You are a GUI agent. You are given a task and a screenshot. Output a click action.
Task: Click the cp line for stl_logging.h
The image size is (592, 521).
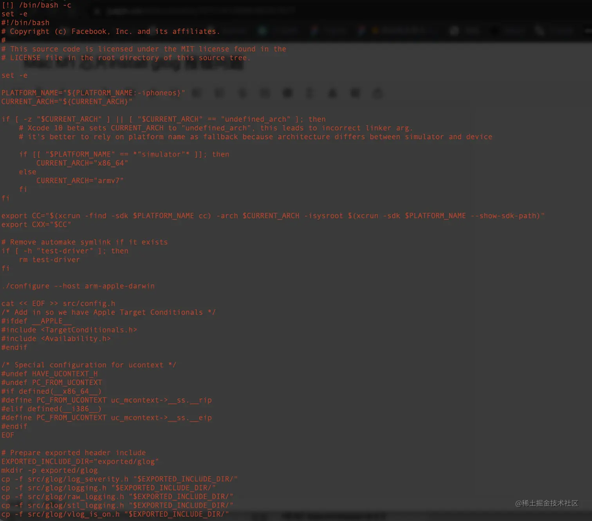(x=117, y=505)
